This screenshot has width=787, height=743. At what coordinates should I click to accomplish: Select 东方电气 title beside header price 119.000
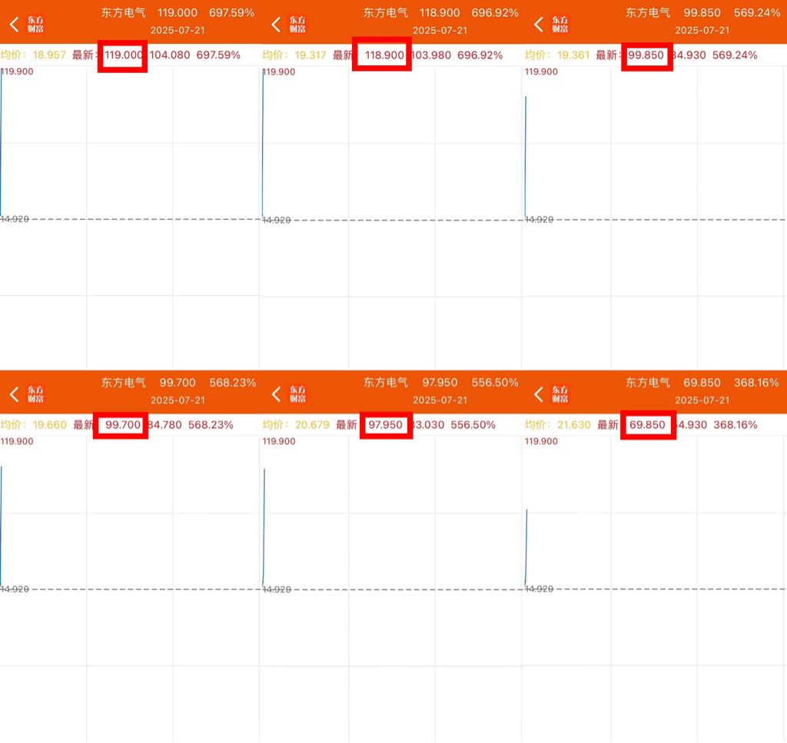pyautogui.click(x=124, y=12)
